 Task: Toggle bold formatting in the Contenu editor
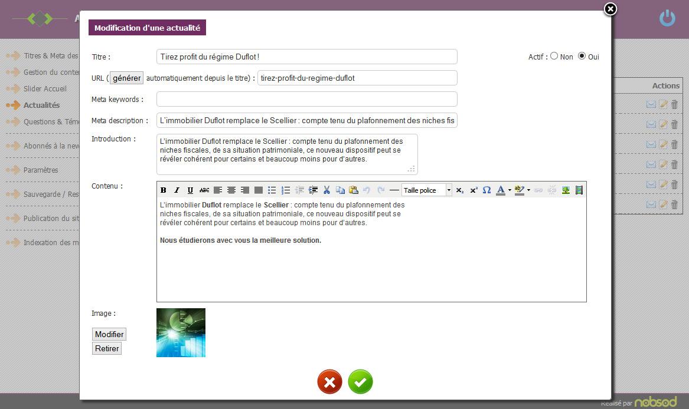pyautogui.click(x=164, y=190)
